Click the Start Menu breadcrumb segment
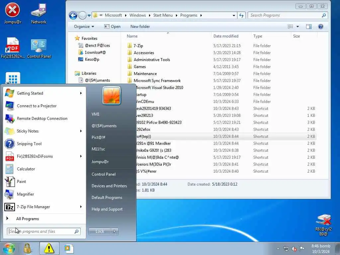 [x=163, y=15]
